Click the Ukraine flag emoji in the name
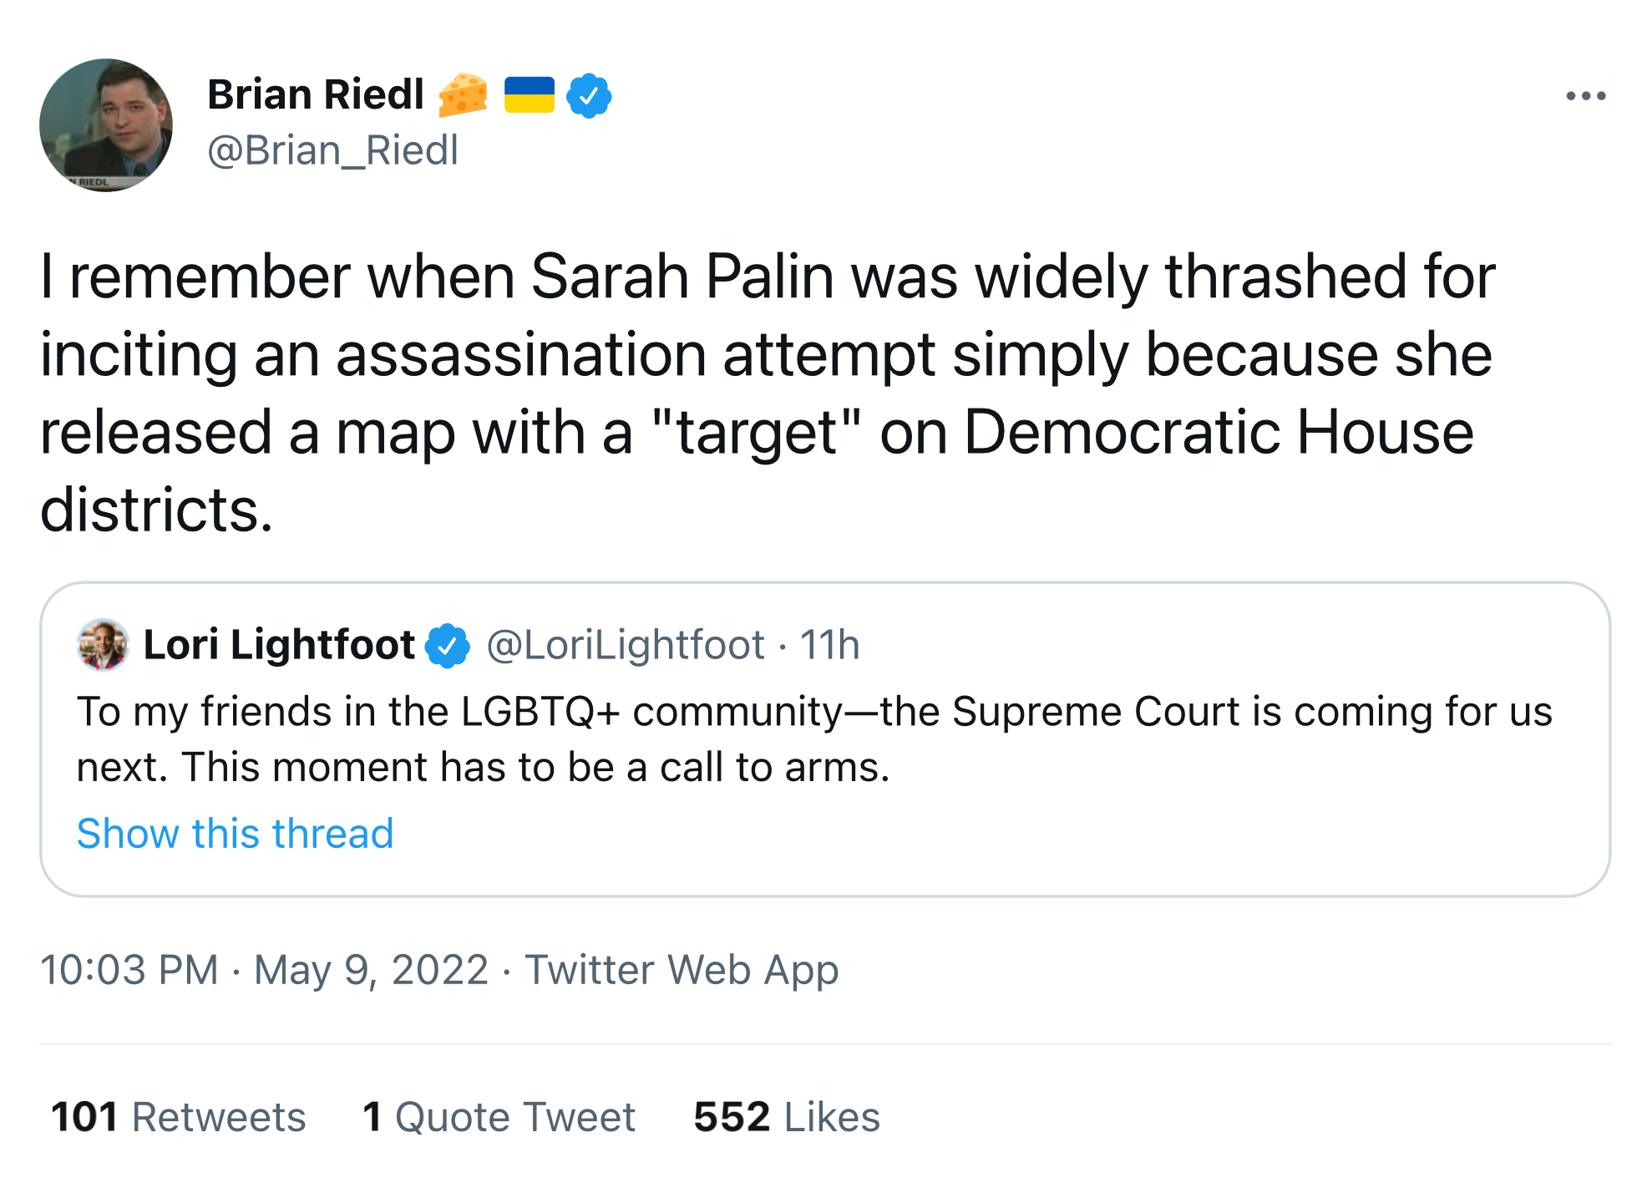Screen dimensions: 1652x1183 (x=530, y=95)
